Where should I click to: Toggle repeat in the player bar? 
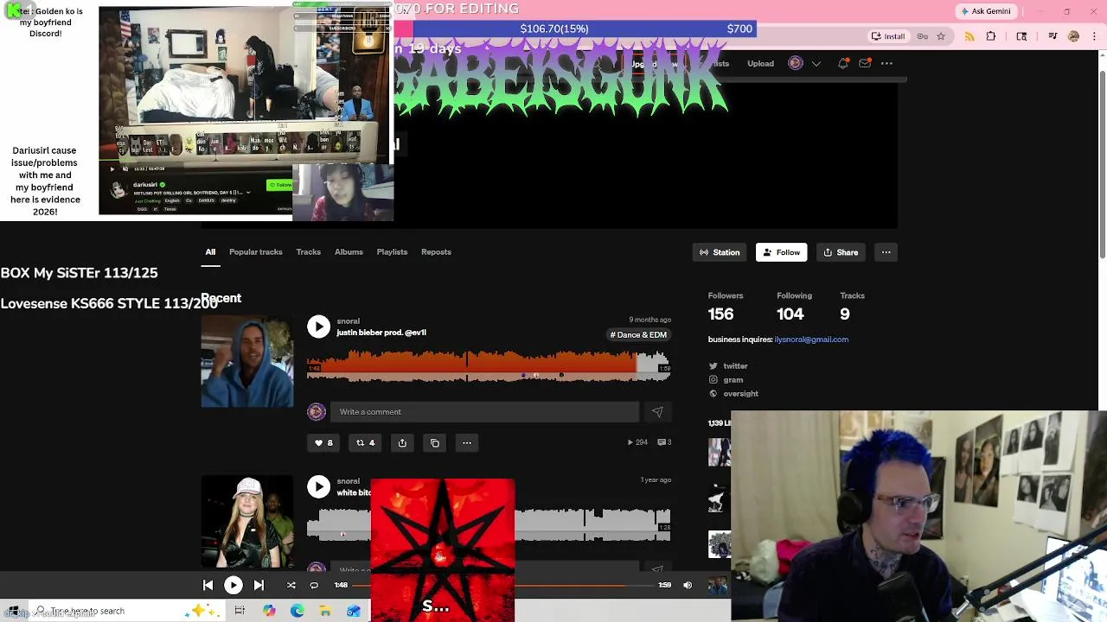click(x=314, y=586)
